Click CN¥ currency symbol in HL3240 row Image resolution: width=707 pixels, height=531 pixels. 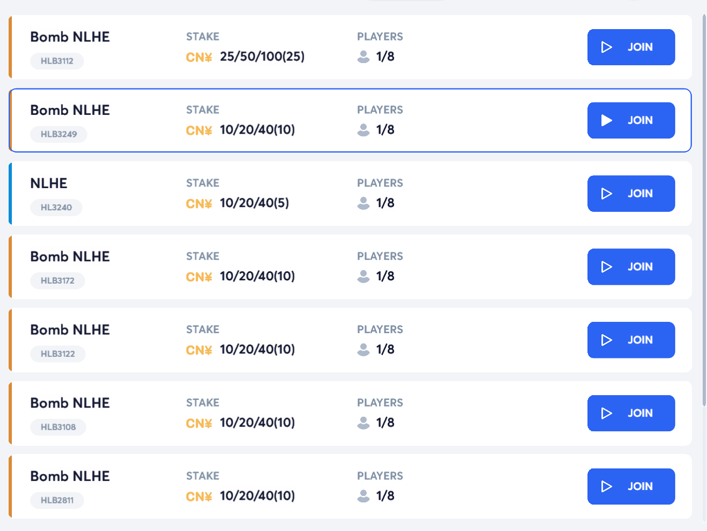pyautogui.click(x=199, y=204)
